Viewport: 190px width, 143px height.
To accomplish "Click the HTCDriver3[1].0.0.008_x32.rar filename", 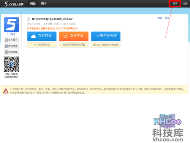I will coord(52,19).
